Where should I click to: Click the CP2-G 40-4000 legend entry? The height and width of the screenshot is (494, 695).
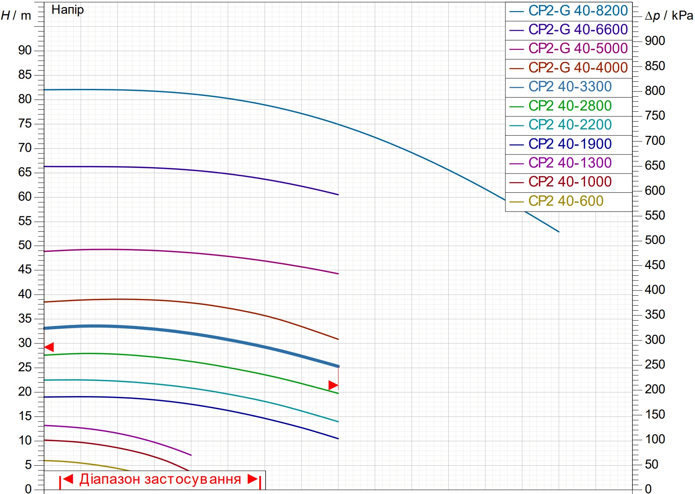569,68
